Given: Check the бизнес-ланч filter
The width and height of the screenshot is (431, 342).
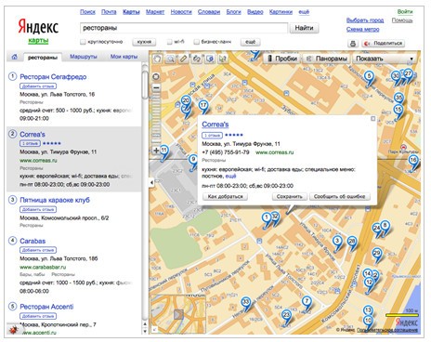Looking at the screenshot, I should pyautogui.click(x=196, y=42).
